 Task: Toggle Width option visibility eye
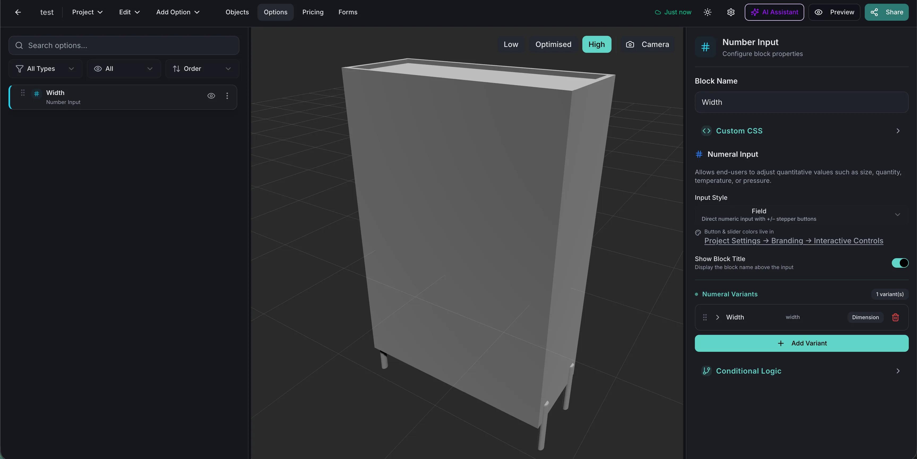(211, 96)
